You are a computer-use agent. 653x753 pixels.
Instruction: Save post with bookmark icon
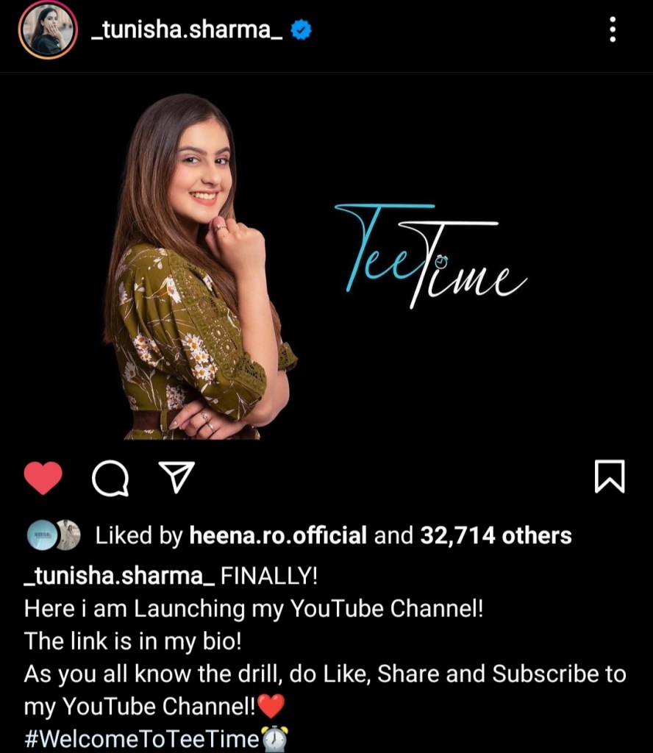click(x=610, y=477)
